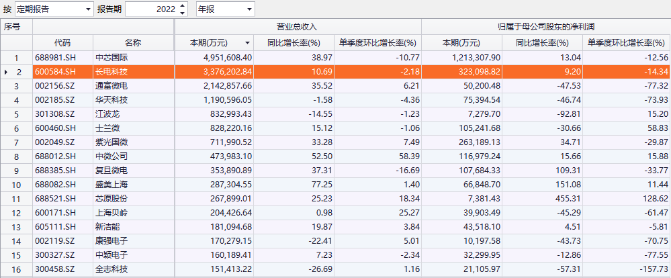Select the 营业总收入 group header
This screenshot has height=278, width=671.
pyautogui.click(x=297, y=27)
